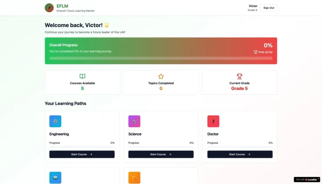
Task: Click the Overall Progress heading
Action: coord(63,45)
